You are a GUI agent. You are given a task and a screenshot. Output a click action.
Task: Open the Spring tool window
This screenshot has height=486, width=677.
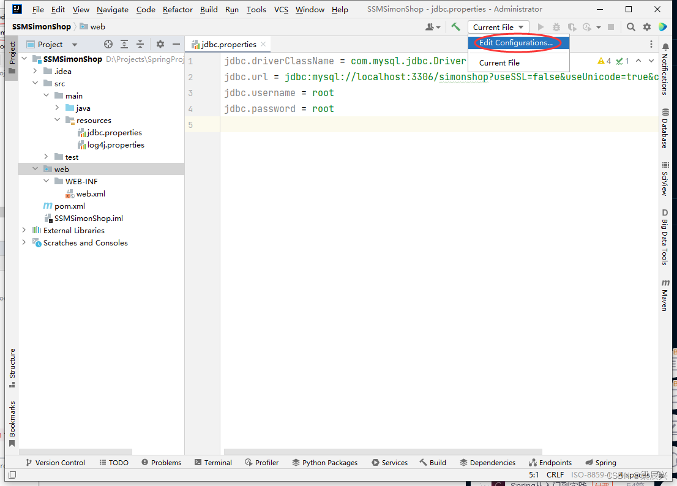pyautogui.click(x=600, y=462)
